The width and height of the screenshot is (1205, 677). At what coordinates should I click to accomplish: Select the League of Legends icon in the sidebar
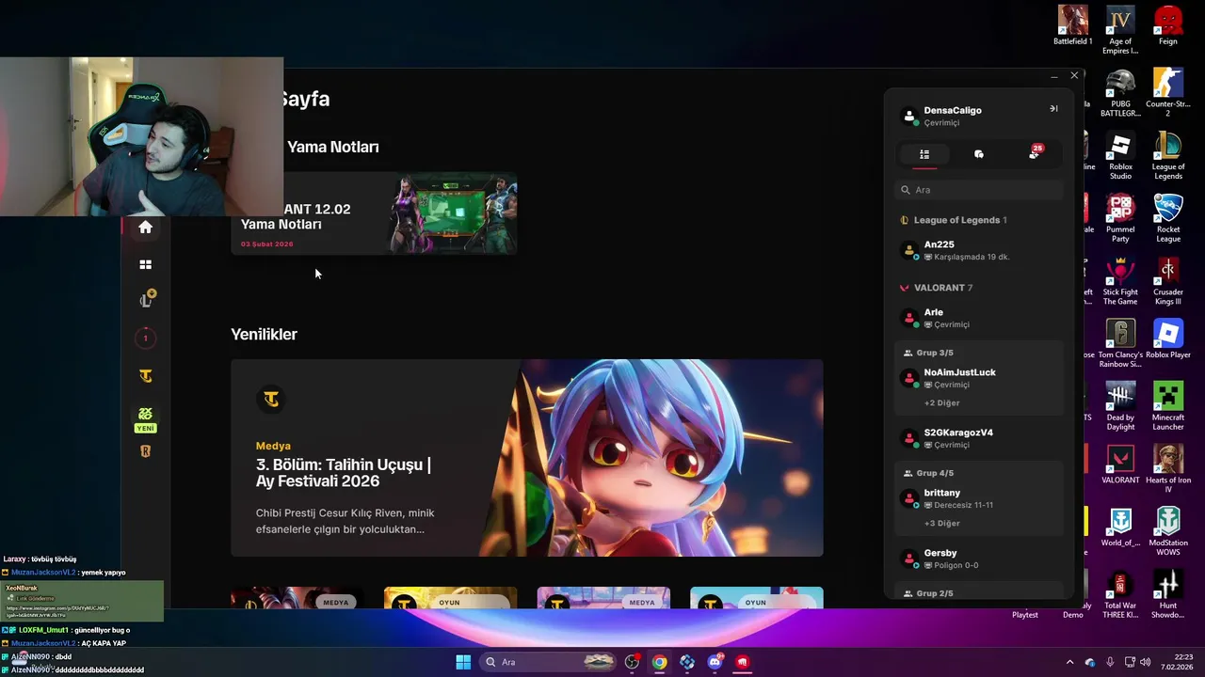[146, 300]
